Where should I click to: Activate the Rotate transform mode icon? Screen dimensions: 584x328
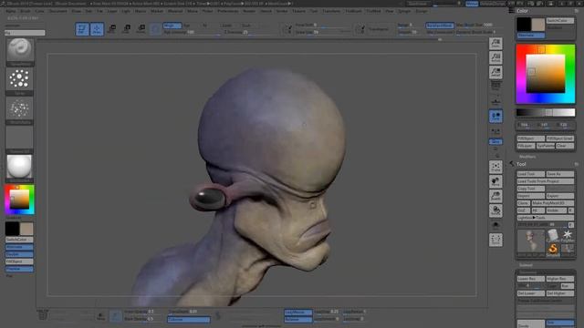pyautogui.click(x=141, y=28)
